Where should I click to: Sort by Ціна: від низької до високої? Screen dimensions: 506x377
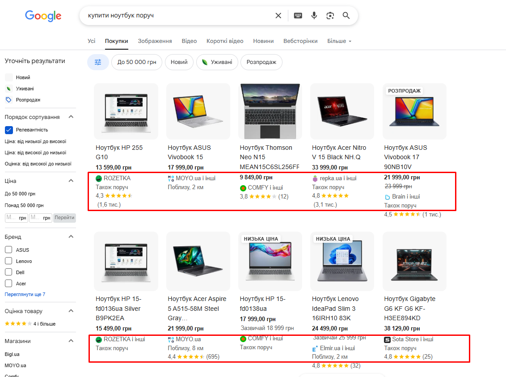click(x=35, y=141)
